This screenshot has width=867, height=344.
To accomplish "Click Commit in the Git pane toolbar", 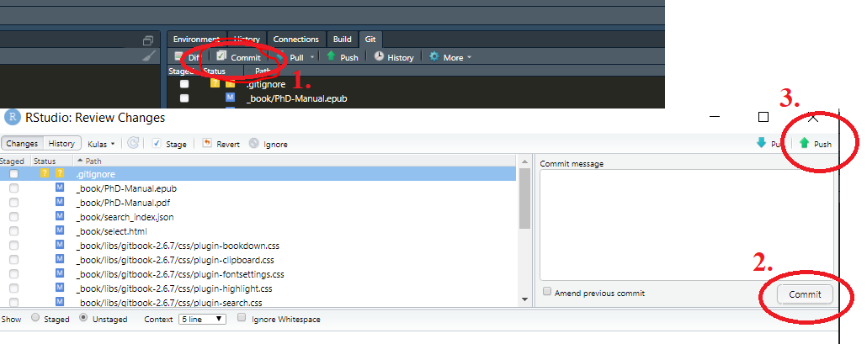I will (238, 57).
